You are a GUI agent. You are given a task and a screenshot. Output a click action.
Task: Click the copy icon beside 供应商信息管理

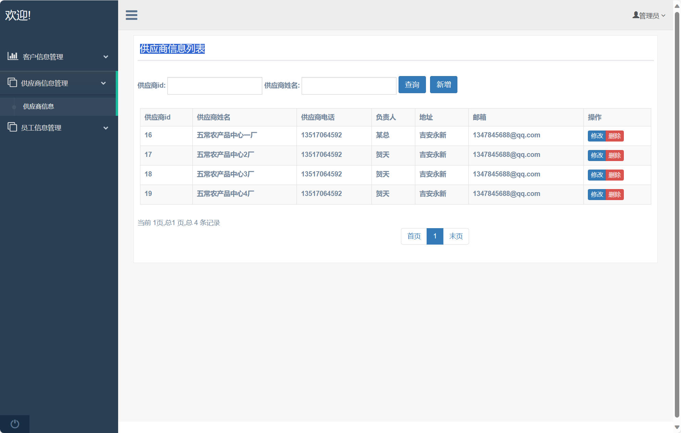[x=12, y=83]
